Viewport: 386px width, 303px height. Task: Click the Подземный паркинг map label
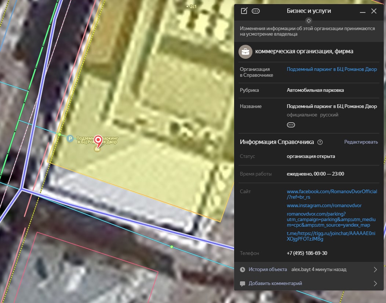(x=97, y=140)
